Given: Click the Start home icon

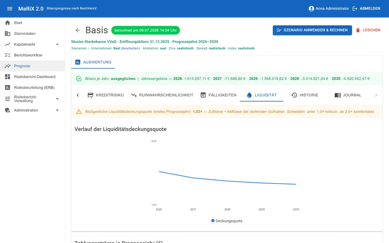Looking at the screenshot, I should 8,23.
